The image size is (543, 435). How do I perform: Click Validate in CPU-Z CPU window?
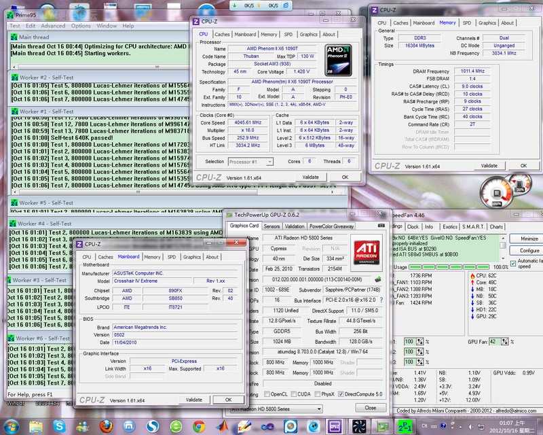tap(310, 177)
